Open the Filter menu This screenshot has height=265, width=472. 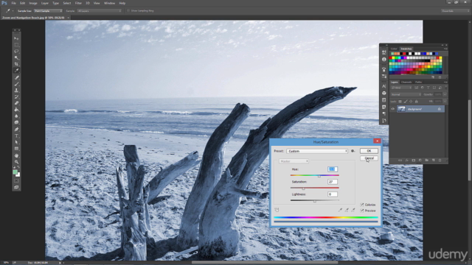[78, 3]
